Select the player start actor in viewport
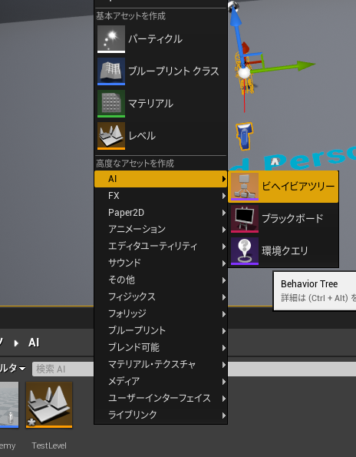This screenshot has height=457, width=356. pos(245,136)
